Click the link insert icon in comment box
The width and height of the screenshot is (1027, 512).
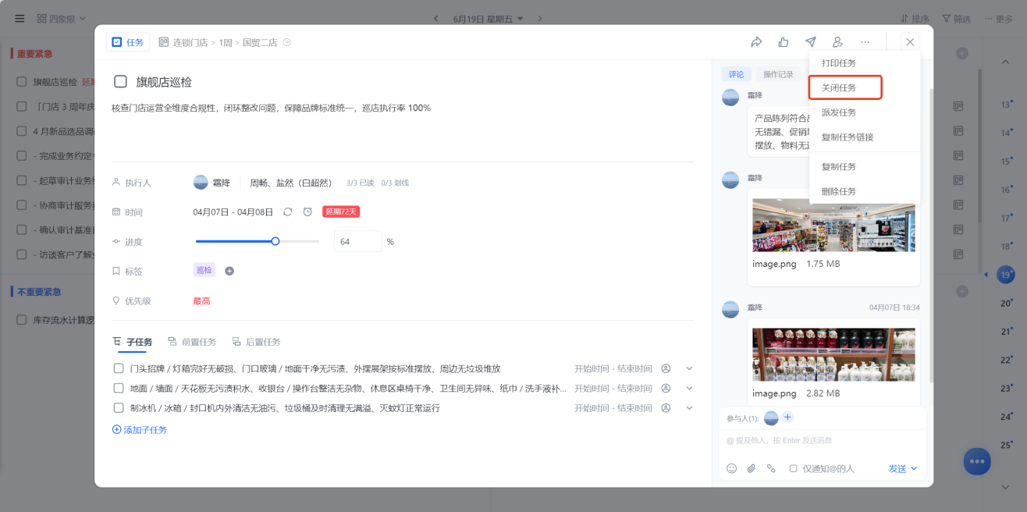tap(771, 468)
